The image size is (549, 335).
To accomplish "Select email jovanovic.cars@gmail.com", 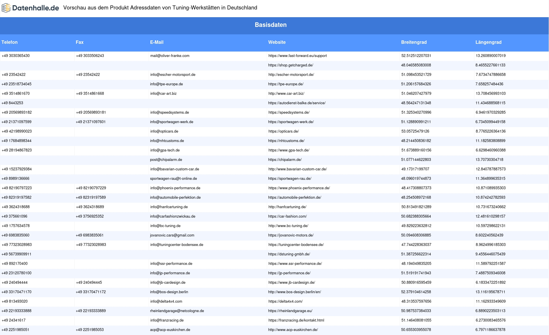I will point(172,235).
